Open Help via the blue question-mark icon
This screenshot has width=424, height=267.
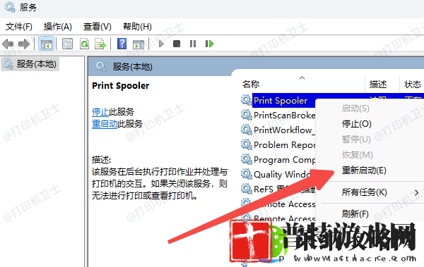pos(122,44)
